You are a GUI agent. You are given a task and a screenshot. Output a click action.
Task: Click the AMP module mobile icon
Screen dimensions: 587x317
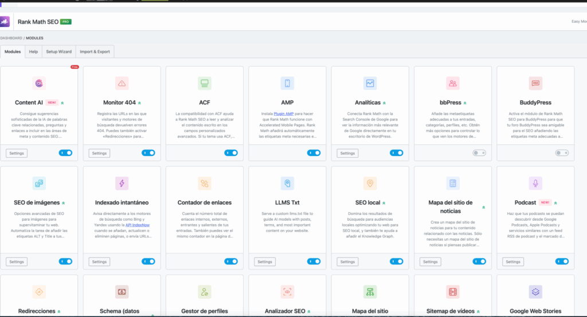coord(287,83)
